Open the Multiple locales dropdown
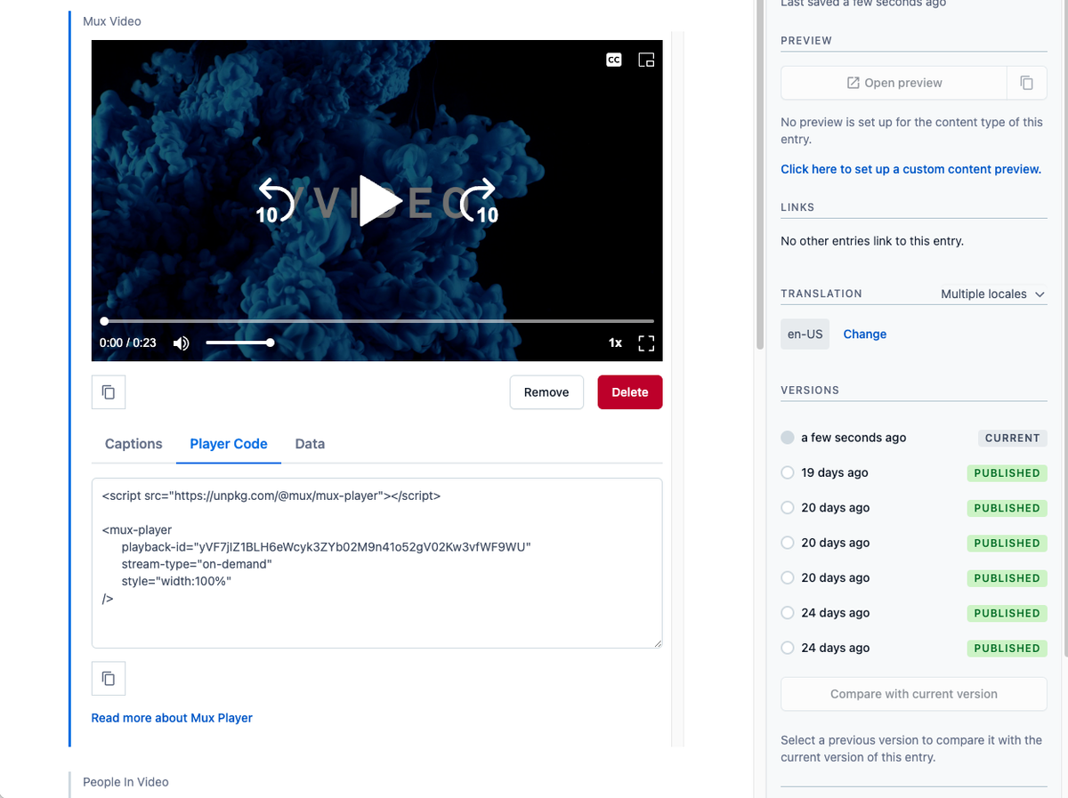The width and height of the screenshot is (1068, 798). click(x=992, y=294)
